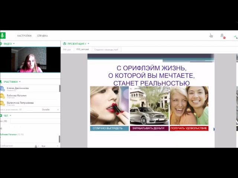
Task: Click the invite participants +1 icon
Action: (236, 37)
